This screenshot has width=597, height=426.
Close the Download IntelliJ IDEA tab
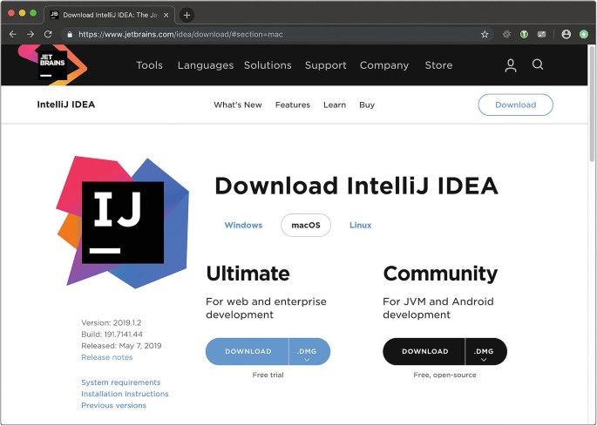pyautogui.click(x=166, y=15)
